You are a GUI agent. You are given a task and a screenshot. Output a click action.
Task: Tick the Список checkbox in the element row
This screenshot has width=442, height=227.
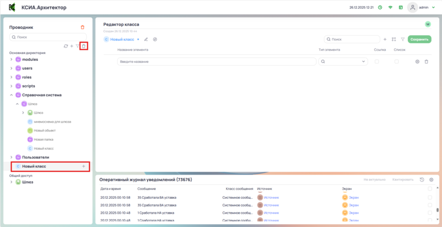pos(397,62)
